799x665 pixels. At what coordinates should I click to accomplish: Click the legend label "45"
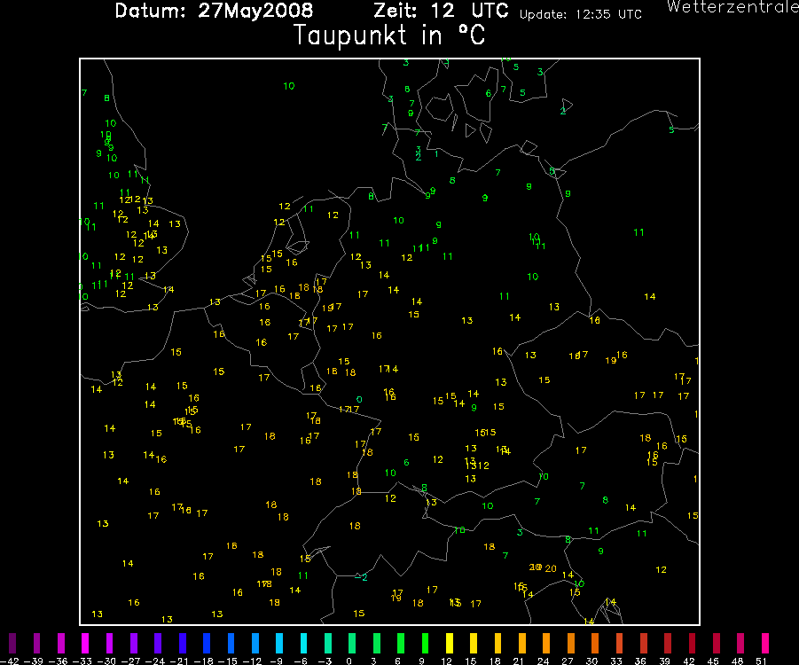(713, 661)
